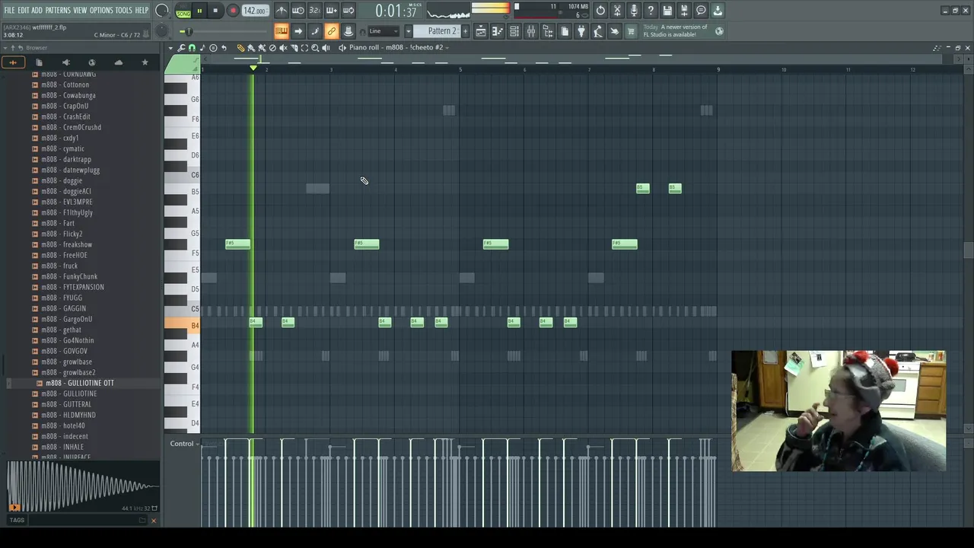Save project with the floppy disk icon
Image resolution: width=974 pixels, height=548 pixels.
tap(667, 11)
